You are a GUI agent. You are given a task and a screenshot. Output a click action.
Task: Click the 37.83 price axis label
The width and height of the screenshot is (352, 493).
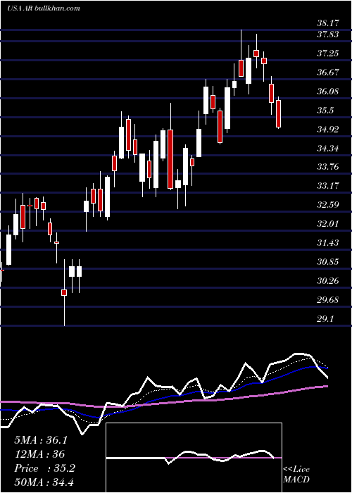(x=328, y=35)
